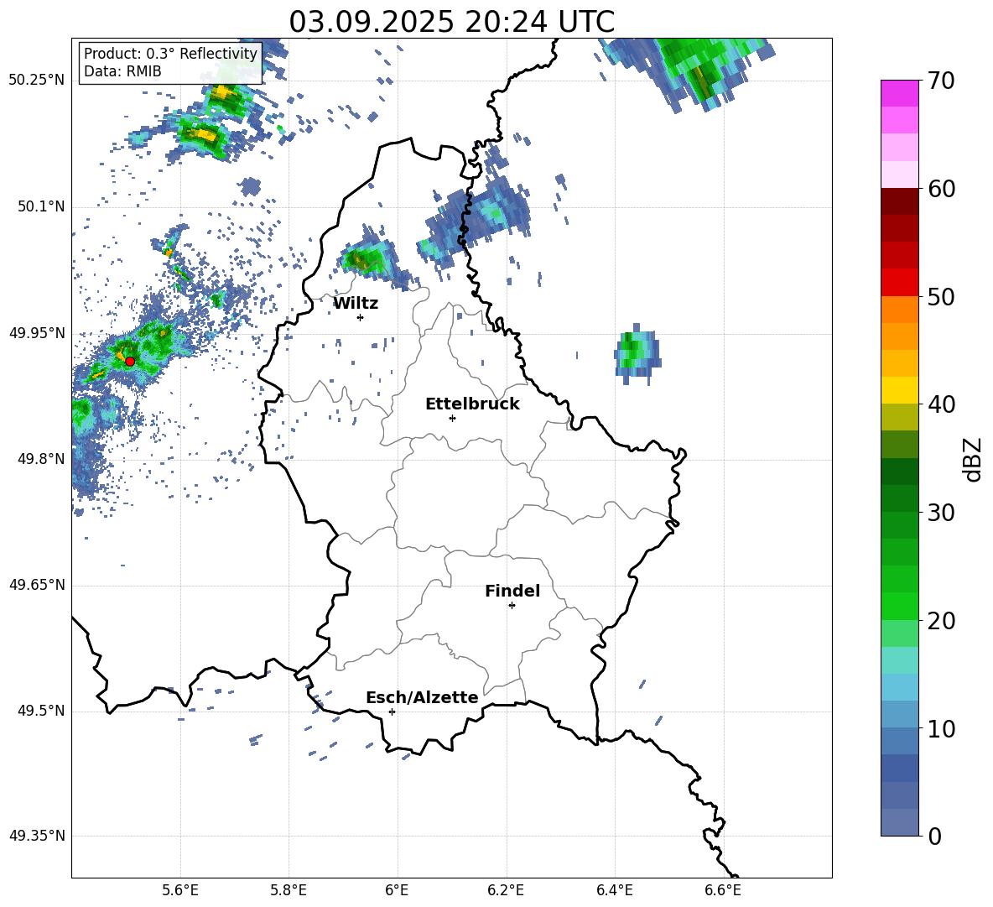Click the Ettelbruck cross marker
The height and width of the screenshot is (907, 993).
452,418
